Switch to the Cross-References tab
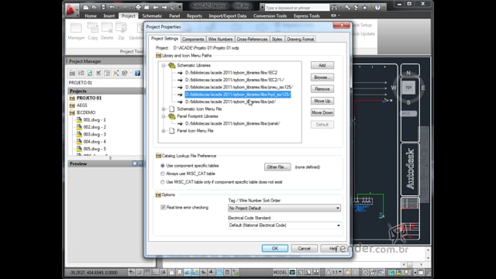 [x=252, y=40]
